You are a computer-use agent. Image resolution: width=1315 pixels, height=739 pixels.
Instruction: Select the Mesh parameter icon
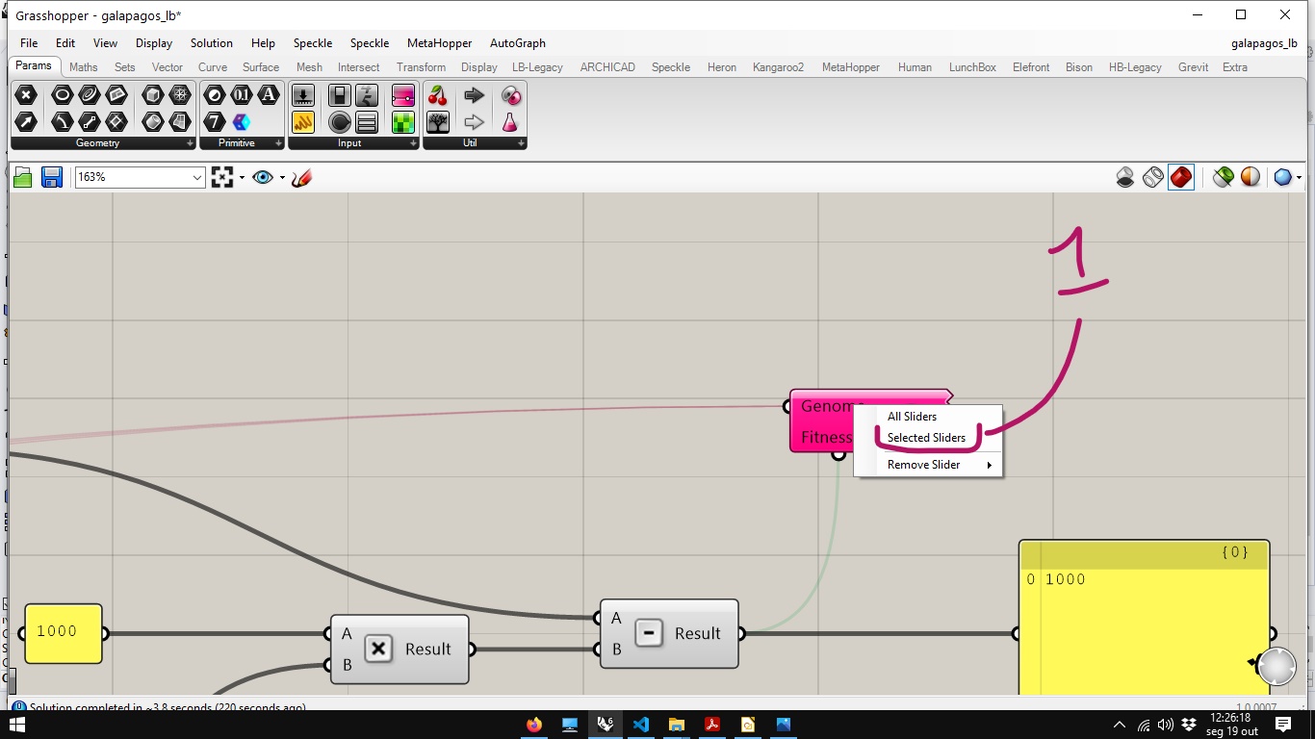click(180, 94)
